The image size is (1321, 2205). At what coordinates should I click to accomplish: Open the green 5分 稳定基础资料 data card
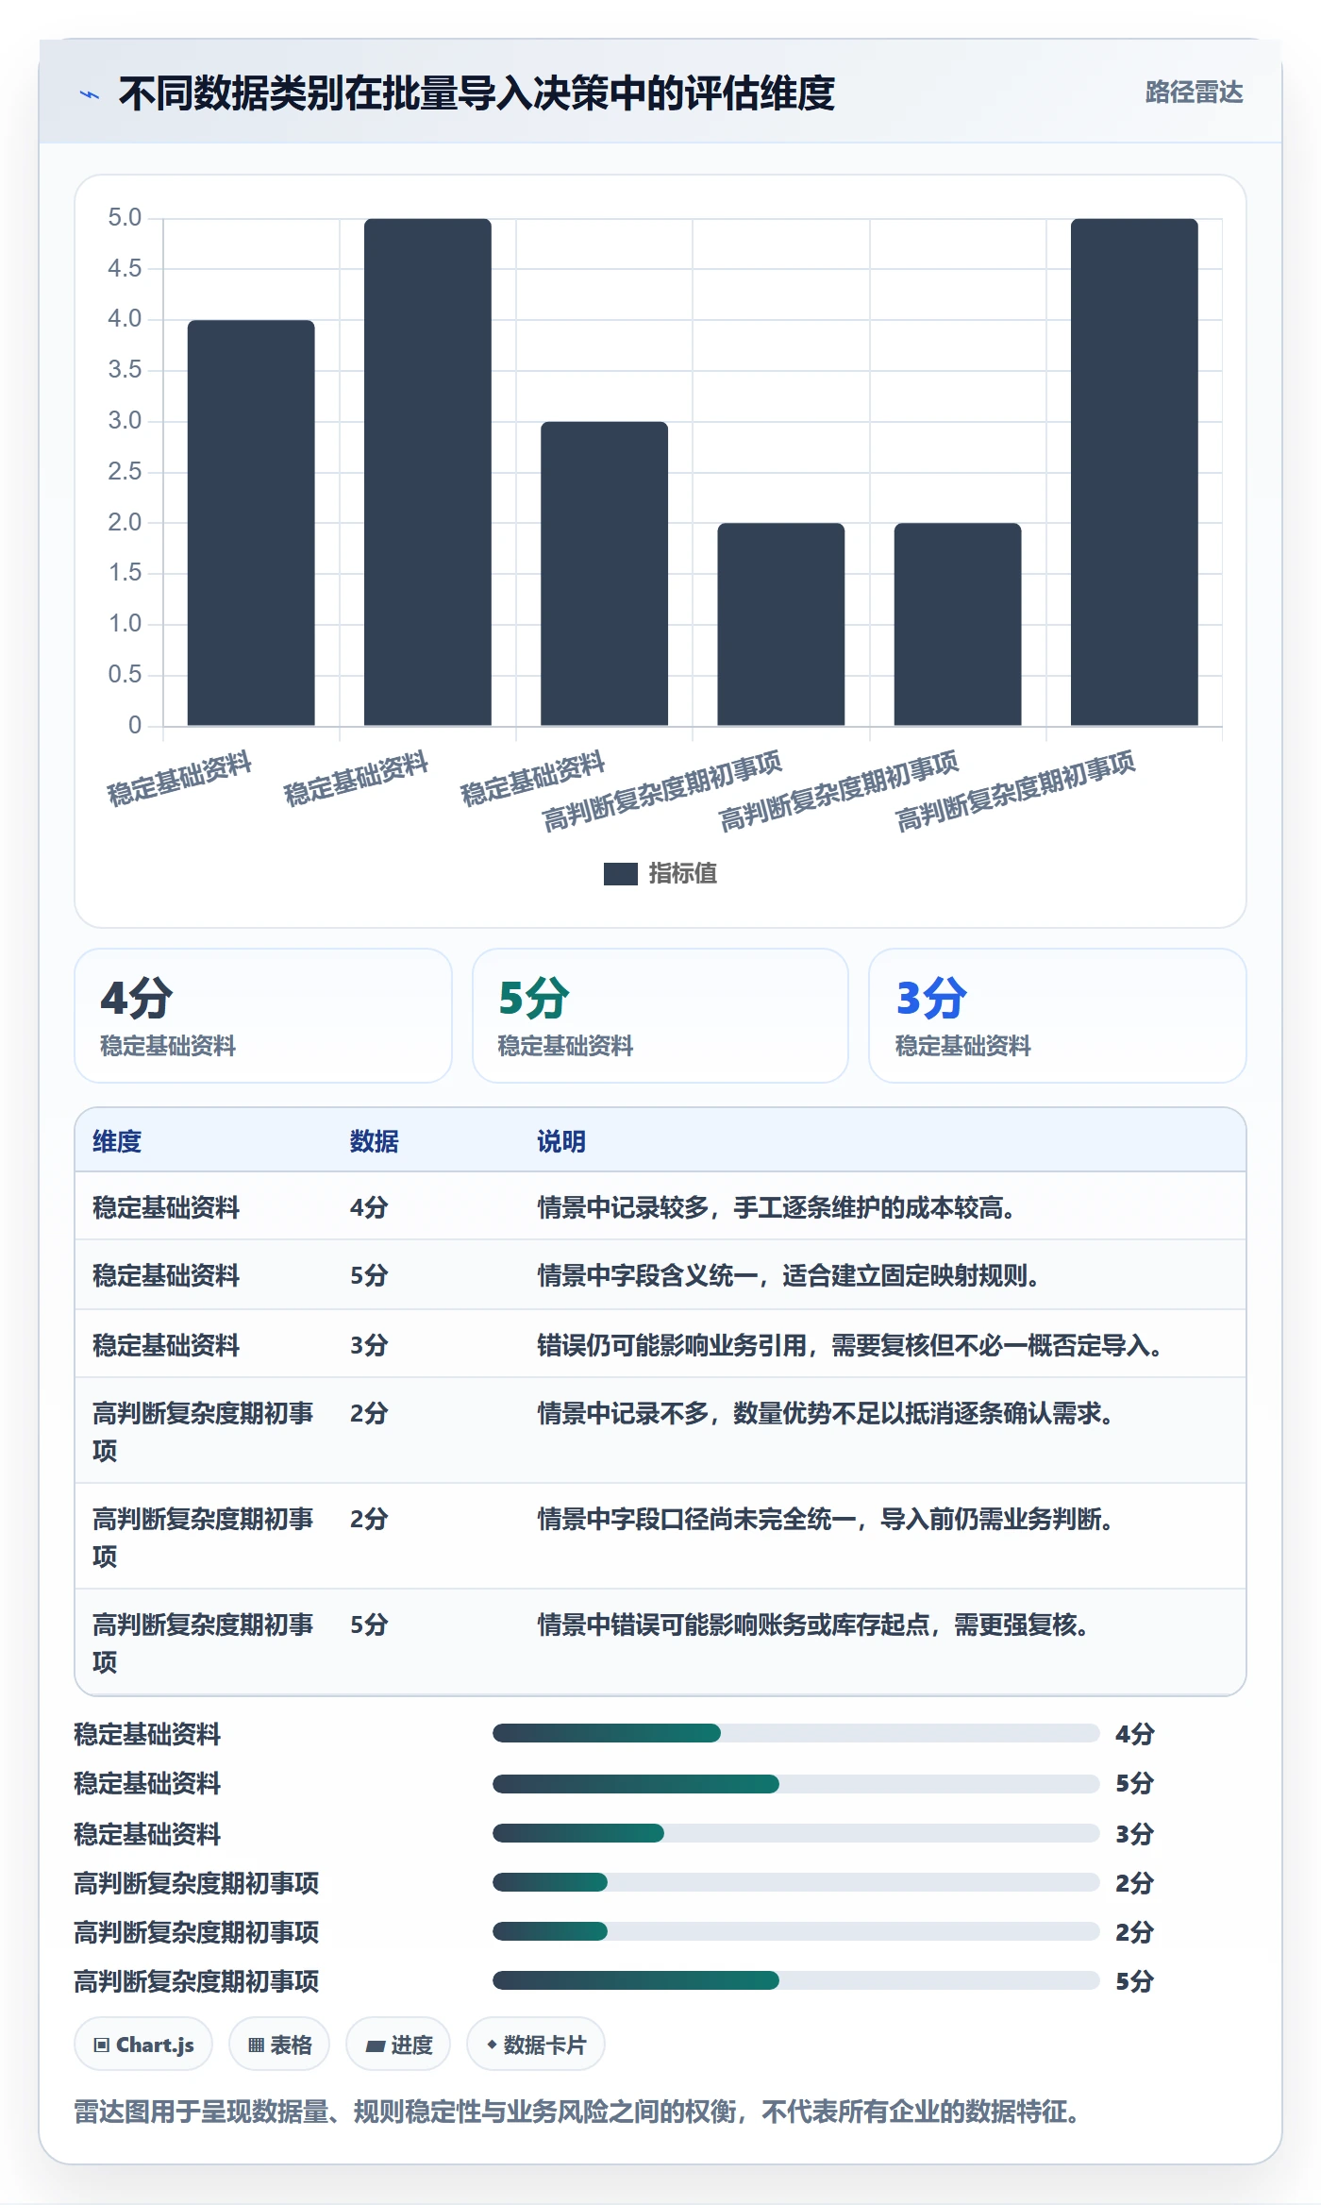click(660, 1016)
